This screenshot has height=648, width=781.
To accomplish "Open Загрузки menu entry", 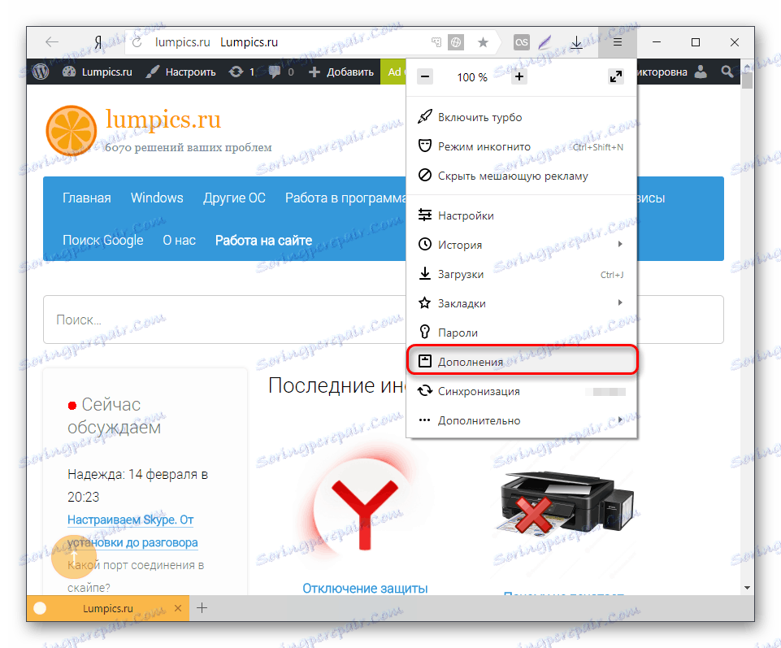I will (522, 274).
